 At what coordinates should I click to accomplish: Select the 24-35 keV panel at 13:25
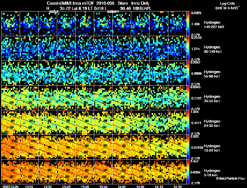pos(11,123)
